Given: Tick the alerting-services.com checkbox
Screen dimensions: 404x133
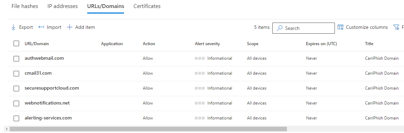Looking at the screenshot, I should tap(16, 118).
